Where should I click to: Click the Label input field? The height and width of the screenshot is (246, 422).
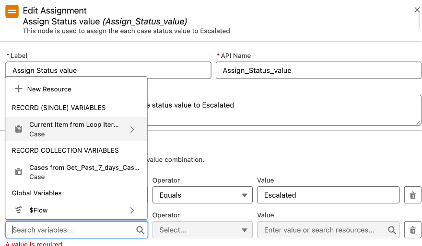tap(108, 70)
